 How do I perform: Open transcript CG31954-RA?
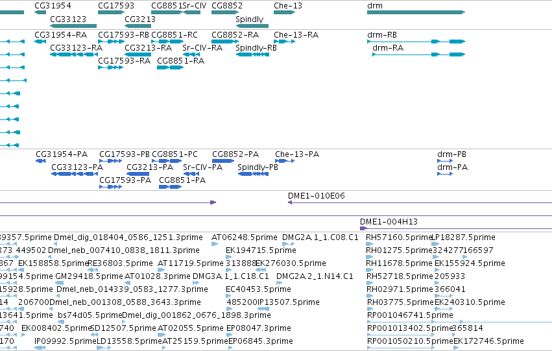[40, 42]
